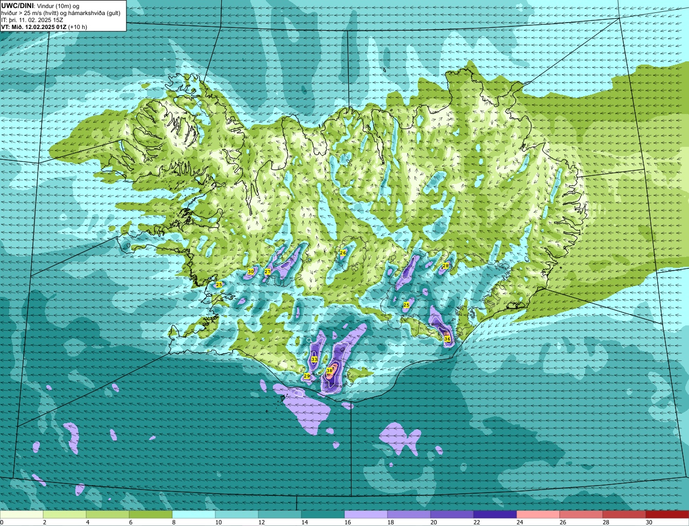
Task: Click the yellow maximum gust label 36 on the map
Action: click(x=447, y=339)
